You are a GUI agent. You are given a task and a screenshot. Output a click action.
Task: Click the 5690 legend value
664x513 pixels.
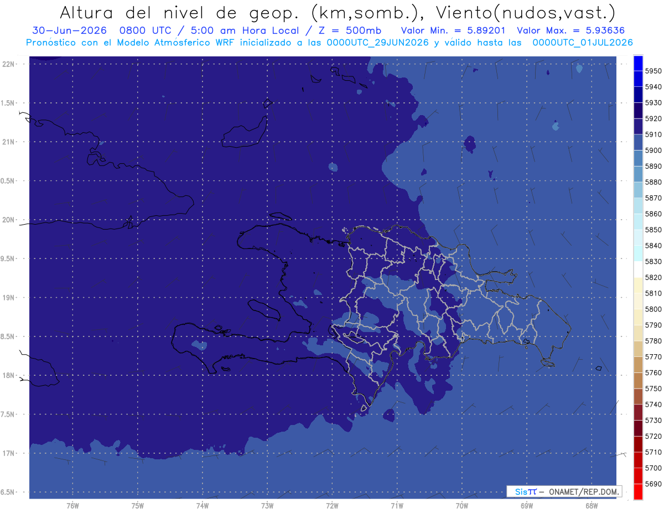(653, 484)
